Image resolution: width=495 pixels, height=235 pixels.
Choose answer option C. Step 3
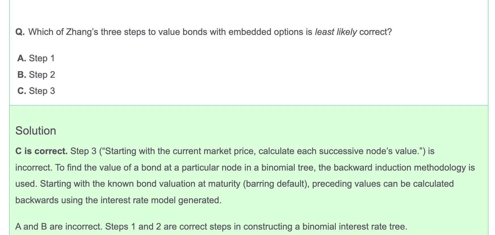coord(36,91)
